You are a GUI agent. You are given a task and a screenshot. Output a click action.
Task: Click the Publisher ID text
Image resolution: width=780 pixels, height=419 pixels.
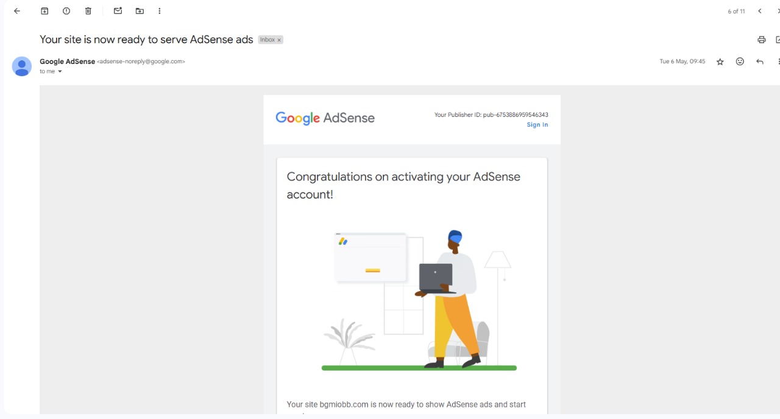tap(491, 114)
